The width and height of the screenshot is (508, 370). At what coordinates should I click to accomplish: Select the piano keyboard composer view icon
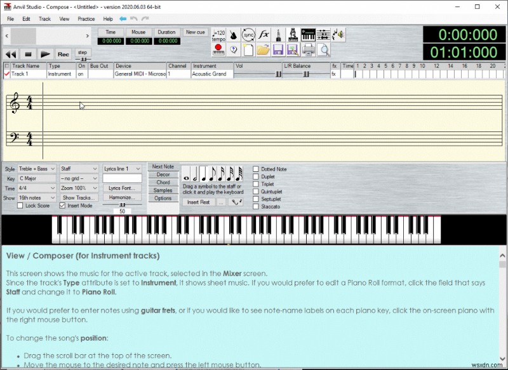(x=308, y=35)
